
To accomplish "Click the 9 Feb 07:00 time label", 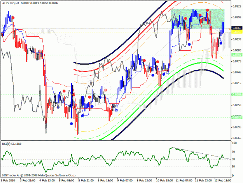I will coord(125,180).
